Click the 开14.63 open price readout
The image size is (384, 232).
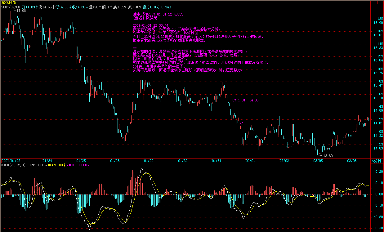click(28, 7)
